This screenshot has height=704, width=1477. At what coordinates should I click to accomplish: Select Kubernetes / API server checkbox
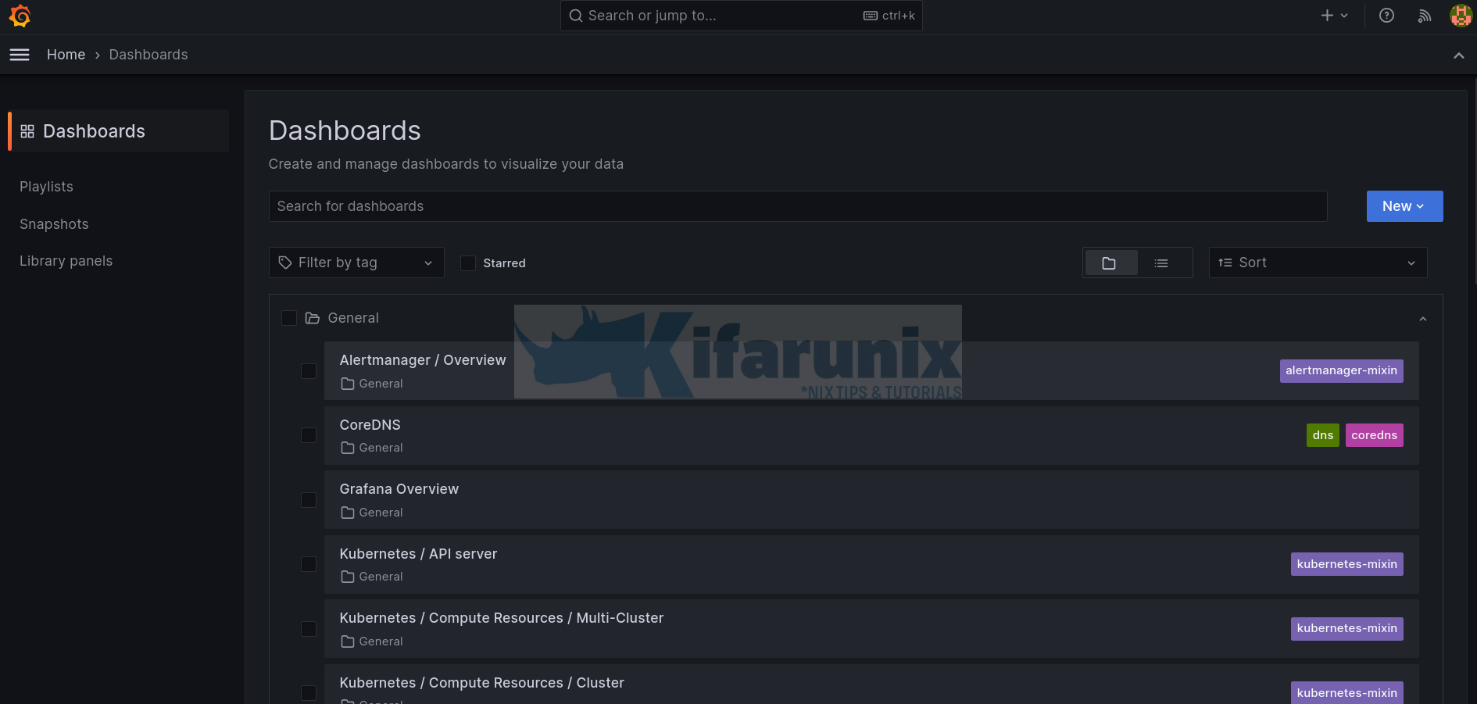309,564
